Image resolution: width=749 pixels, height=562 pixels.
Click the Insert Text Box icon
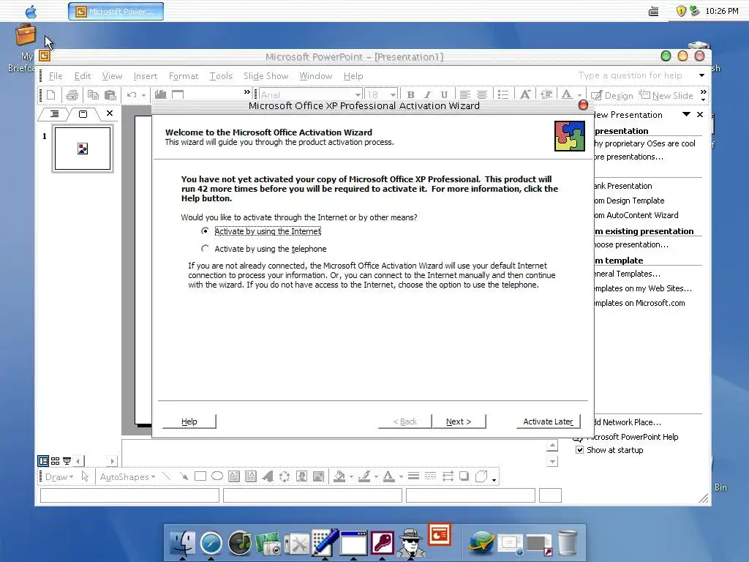tap(233, 476)
